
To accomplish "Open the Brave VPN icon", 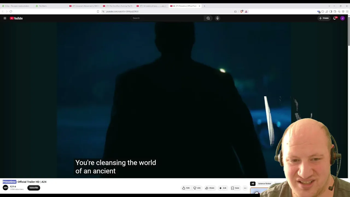I will (343, 11).
